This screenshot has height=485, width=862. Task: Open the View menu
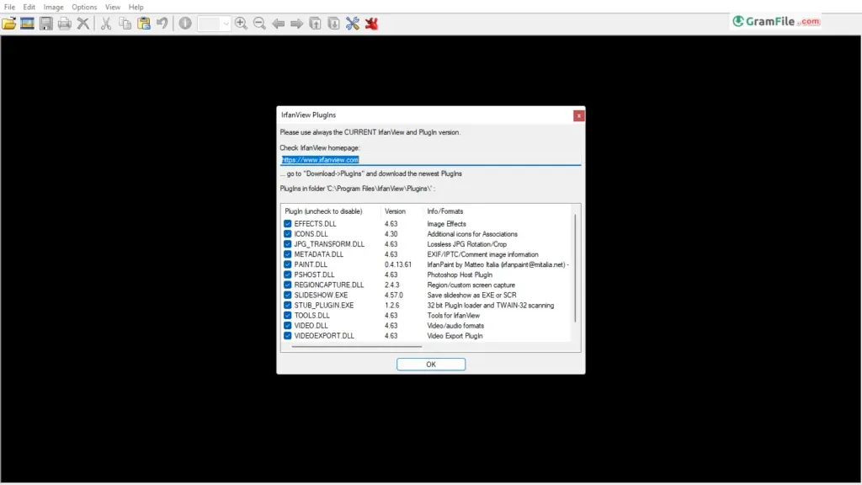113,7
